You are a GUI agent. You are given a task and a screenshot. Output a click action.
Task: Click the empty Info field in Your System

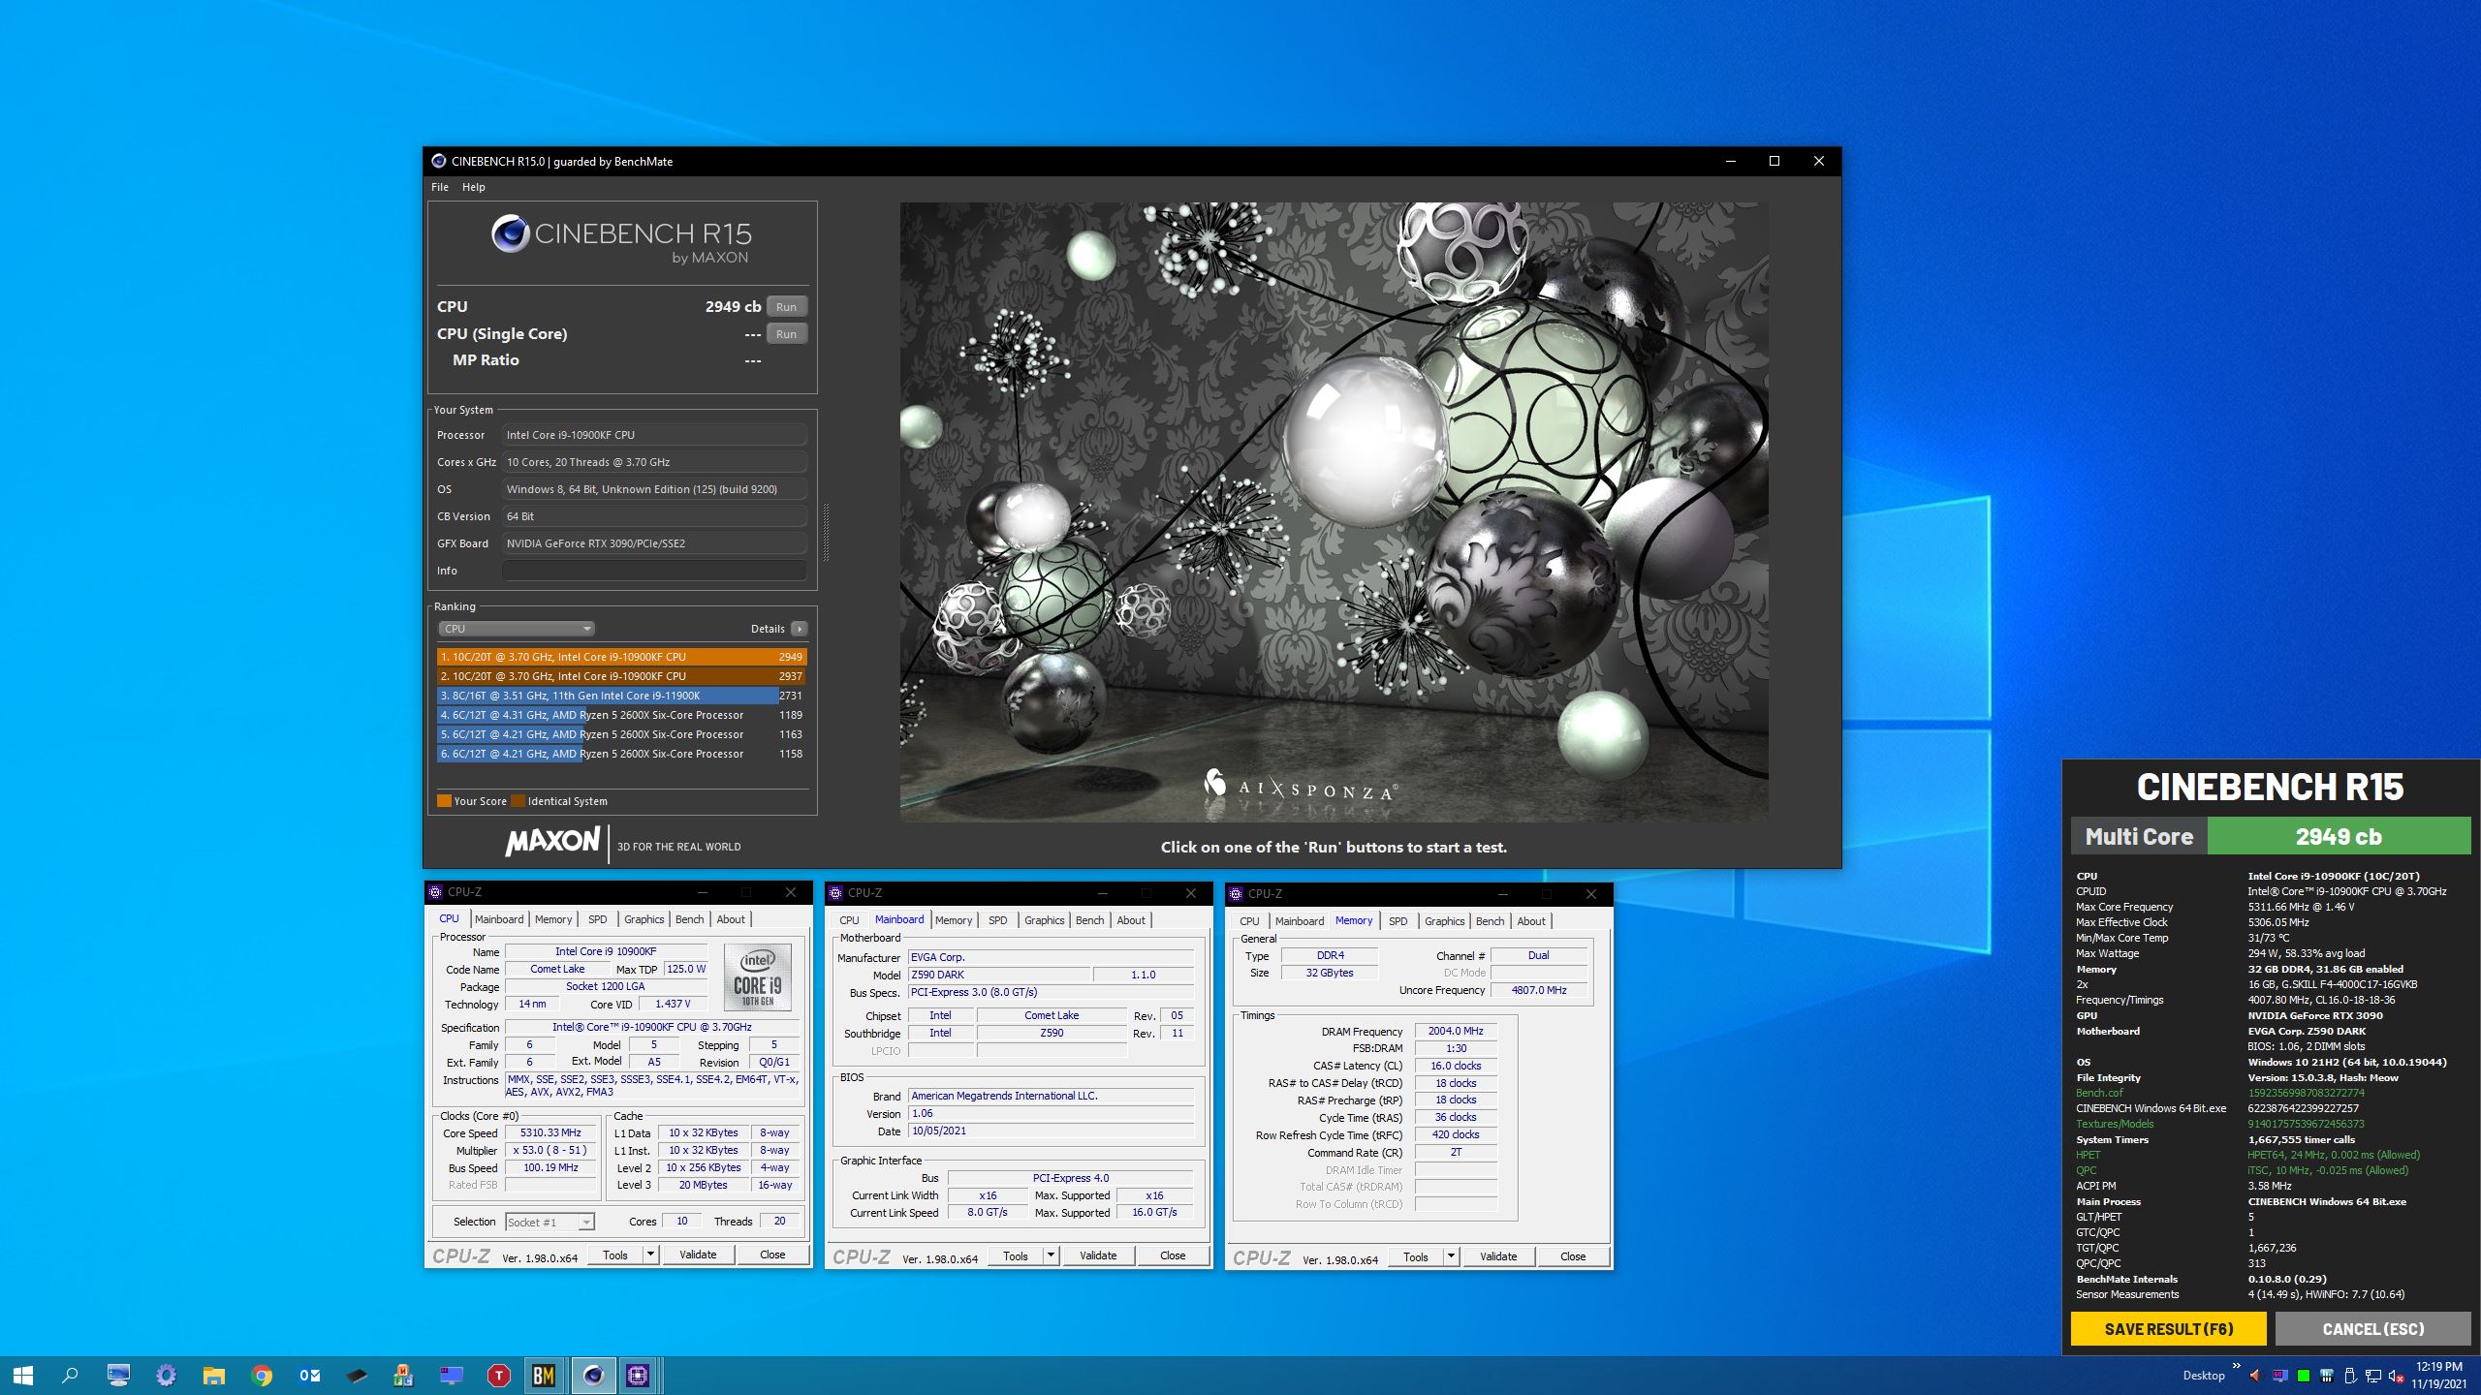pos(654,571)
